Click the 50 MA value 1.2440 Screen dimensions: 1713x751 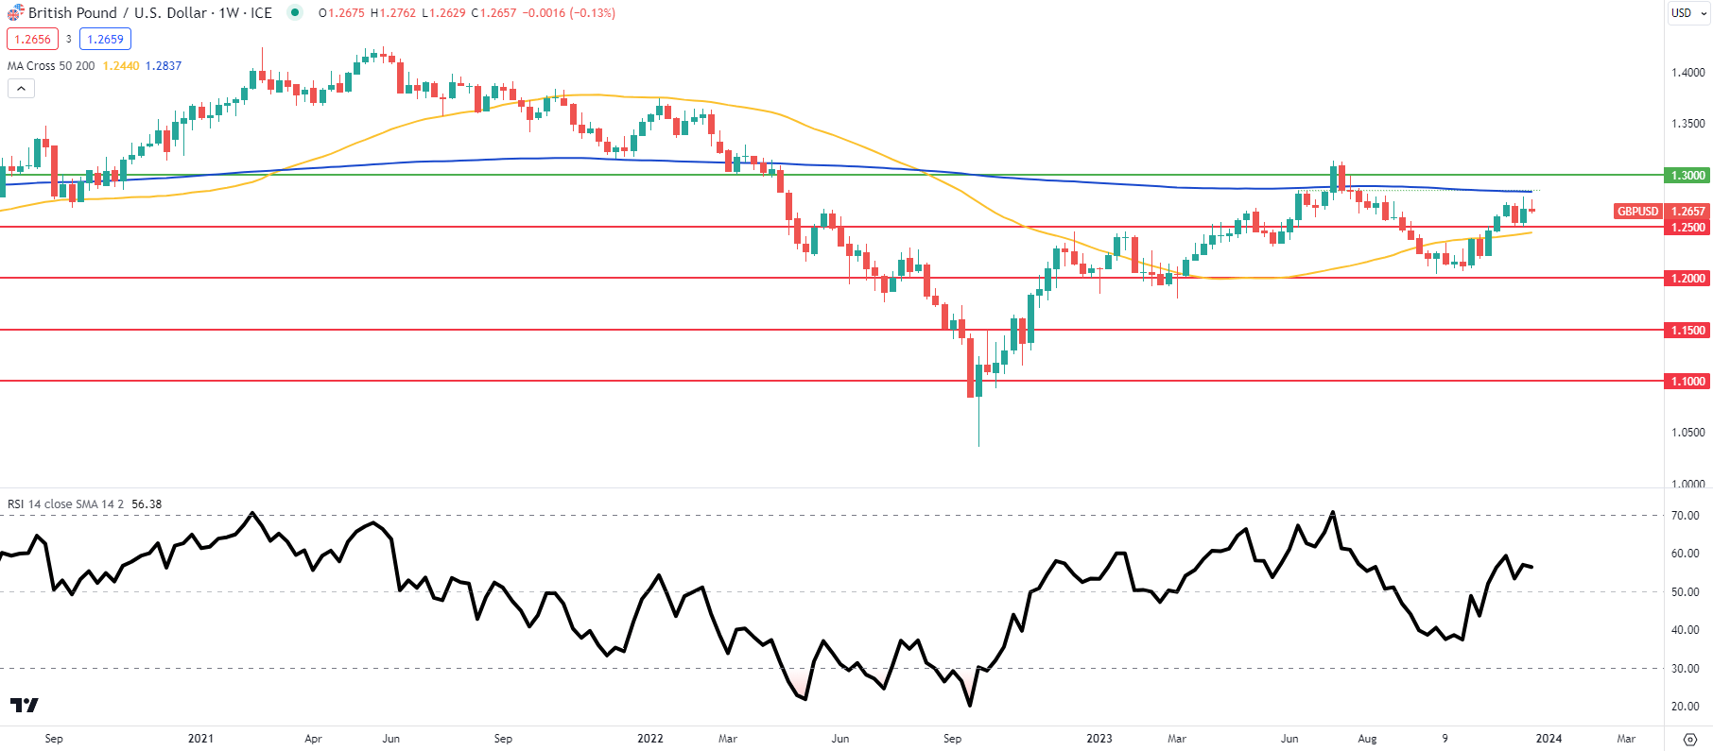pos(121,66)
